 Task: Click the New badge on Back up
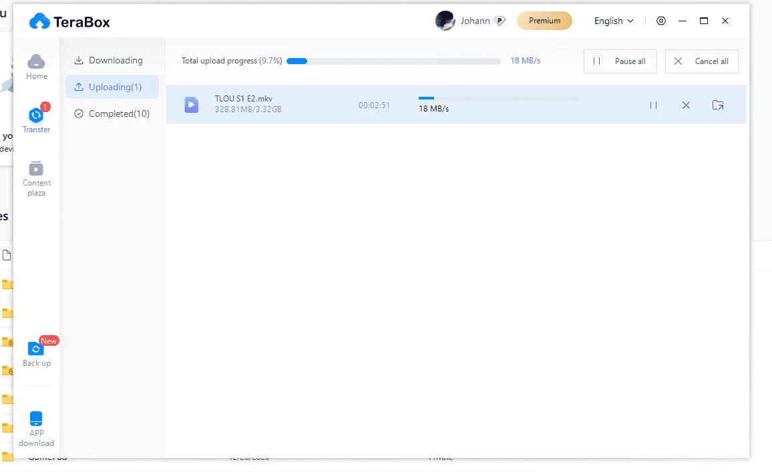49,340
